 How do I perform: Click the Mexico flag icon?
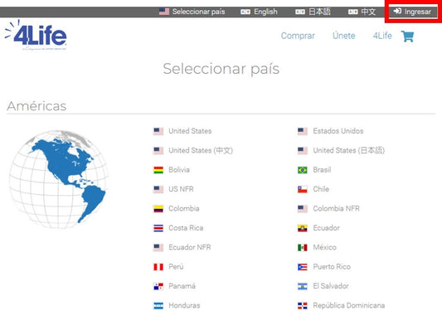tap(302, 248)
